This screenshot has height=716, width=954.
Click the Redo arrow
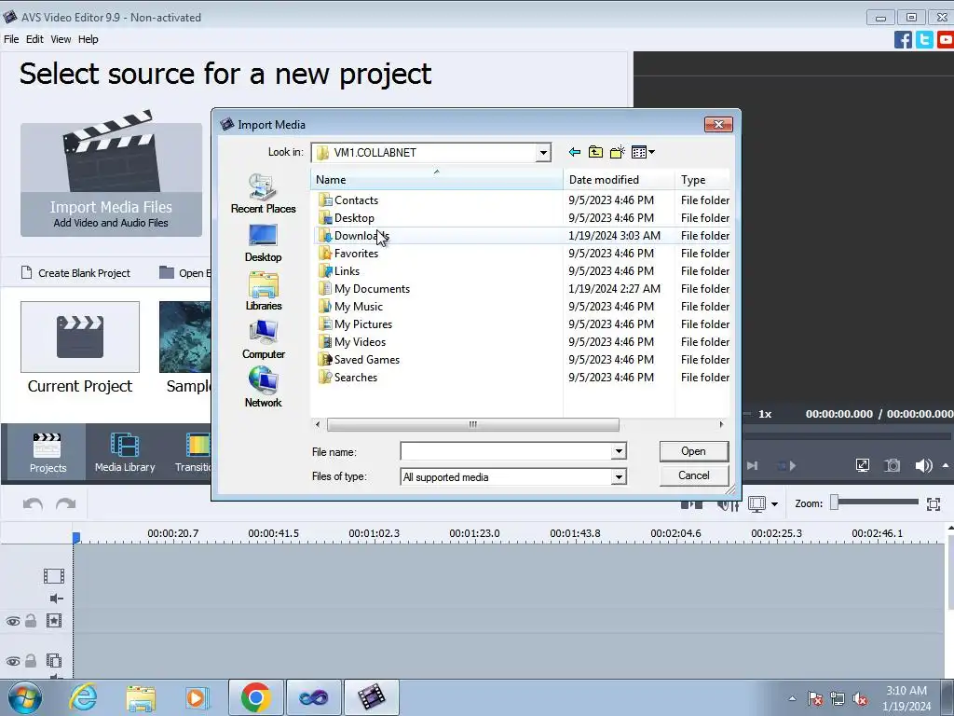pos(66,504)
